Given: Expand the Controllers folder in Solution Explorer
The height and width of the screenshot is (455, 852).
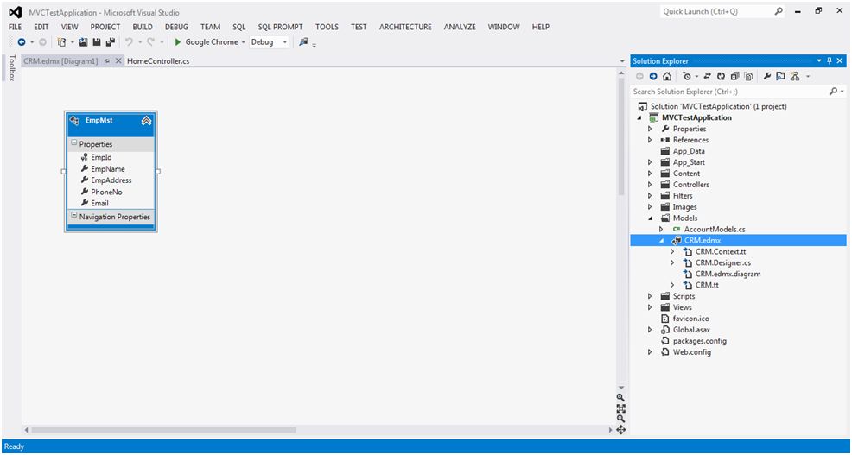Looking at the screenshot, I should (x=650, y=185).
